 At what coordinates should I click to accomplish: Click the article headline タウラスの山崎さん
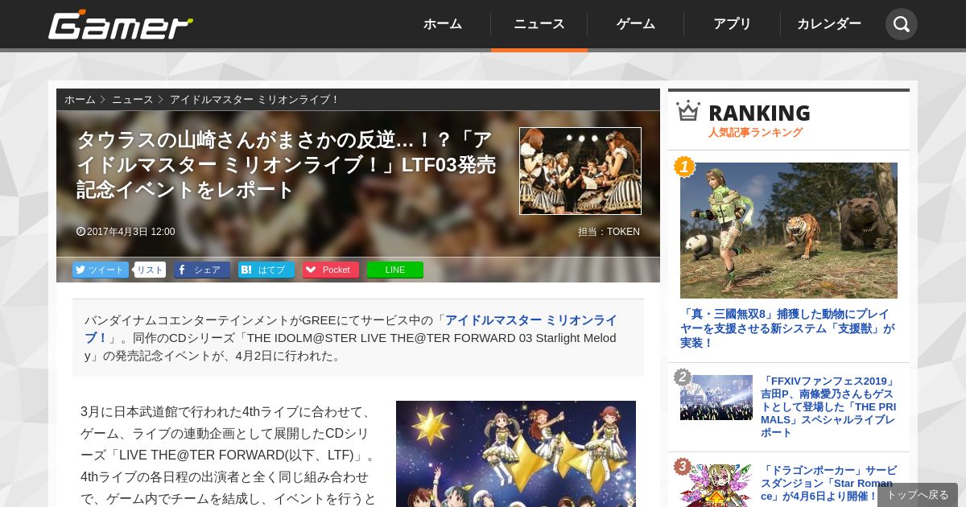(x=286, y=165)
